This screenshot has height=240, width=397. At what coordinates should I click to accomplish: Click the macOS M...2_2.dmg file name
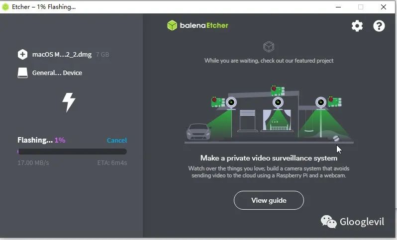pos(62,55)
